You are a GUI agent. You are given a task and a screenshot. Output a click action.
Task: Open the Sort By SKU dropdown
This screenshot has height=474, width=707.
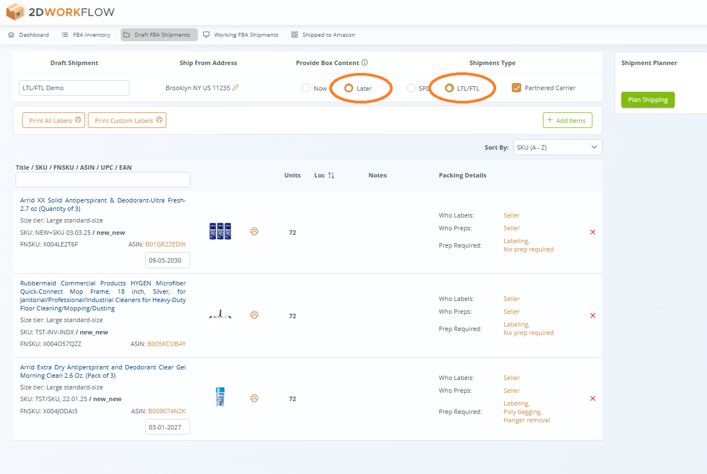557,147
